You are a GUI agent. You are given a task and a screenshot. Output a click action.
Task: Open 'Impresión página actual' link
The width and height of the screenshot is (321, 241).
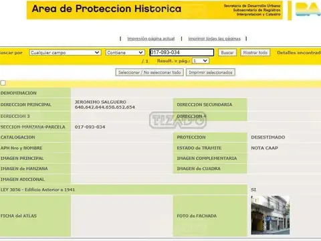151,39
